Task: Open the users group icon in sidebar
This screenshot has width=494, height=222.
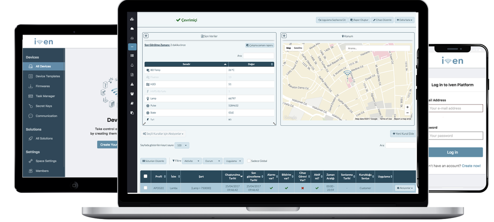Action: pyautogui.click(x=132, y=93)
